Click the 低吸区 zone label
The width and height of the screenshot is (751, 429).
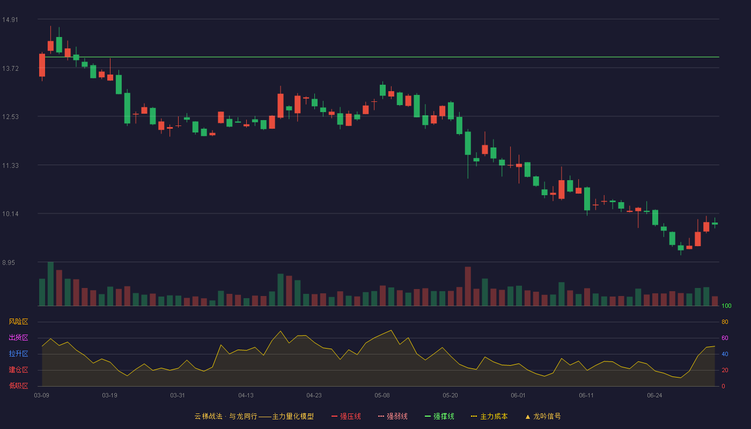click(x=18, y=386)
